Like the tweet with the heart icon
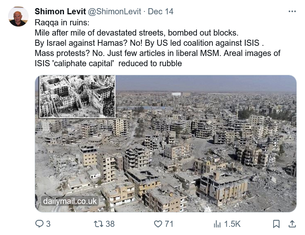This screenshot has height=235, width=305. click(x=158, y=224)
